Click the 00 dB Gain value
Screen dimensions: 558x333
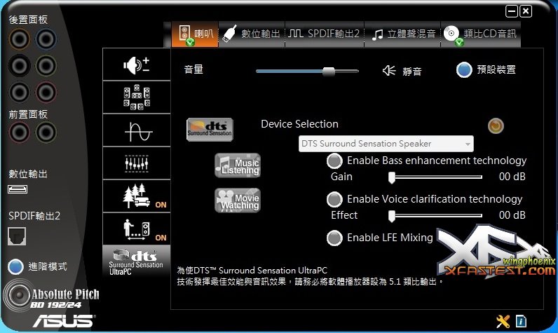(x=512, y=177)
